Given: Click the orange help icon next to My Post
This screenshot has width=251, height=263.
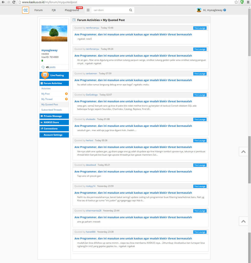Looking at the screenshot, I should 66,94.
